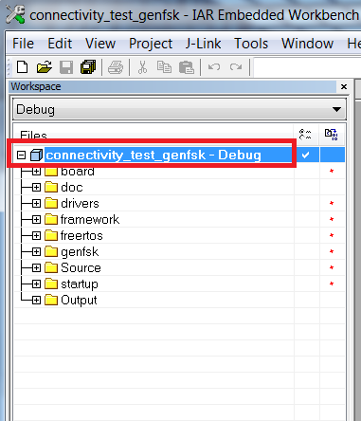361x421 pixels.
Task: Select the startup tree item label
Action: point(80,284)
